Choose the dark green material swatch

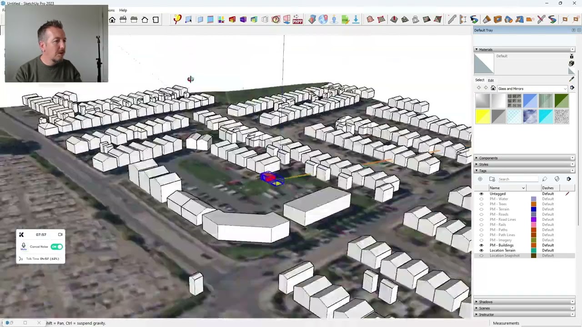[562, 101]
